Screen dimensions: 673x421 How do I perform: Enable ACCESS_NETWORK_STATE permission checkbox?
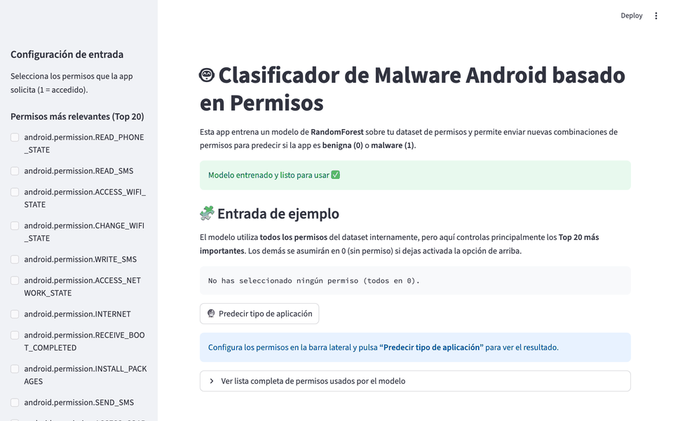click(x=15, y=281)
